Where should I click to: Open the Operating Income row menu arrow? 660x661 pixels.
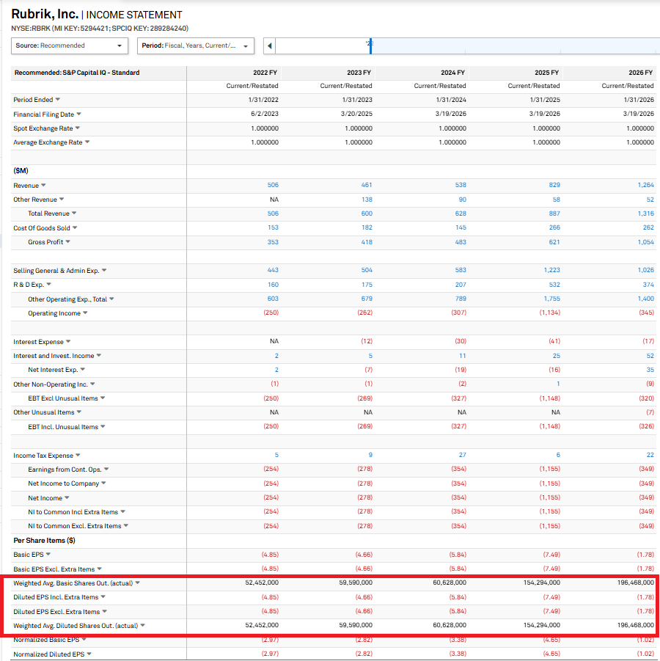click(x=85, y=313)
